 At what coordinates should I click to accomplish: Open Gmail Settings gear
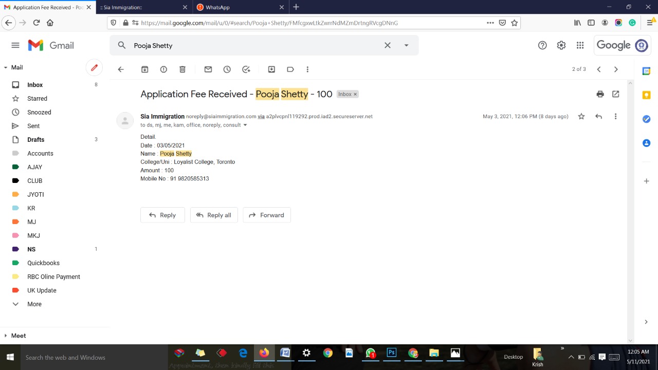coord(561,45)
